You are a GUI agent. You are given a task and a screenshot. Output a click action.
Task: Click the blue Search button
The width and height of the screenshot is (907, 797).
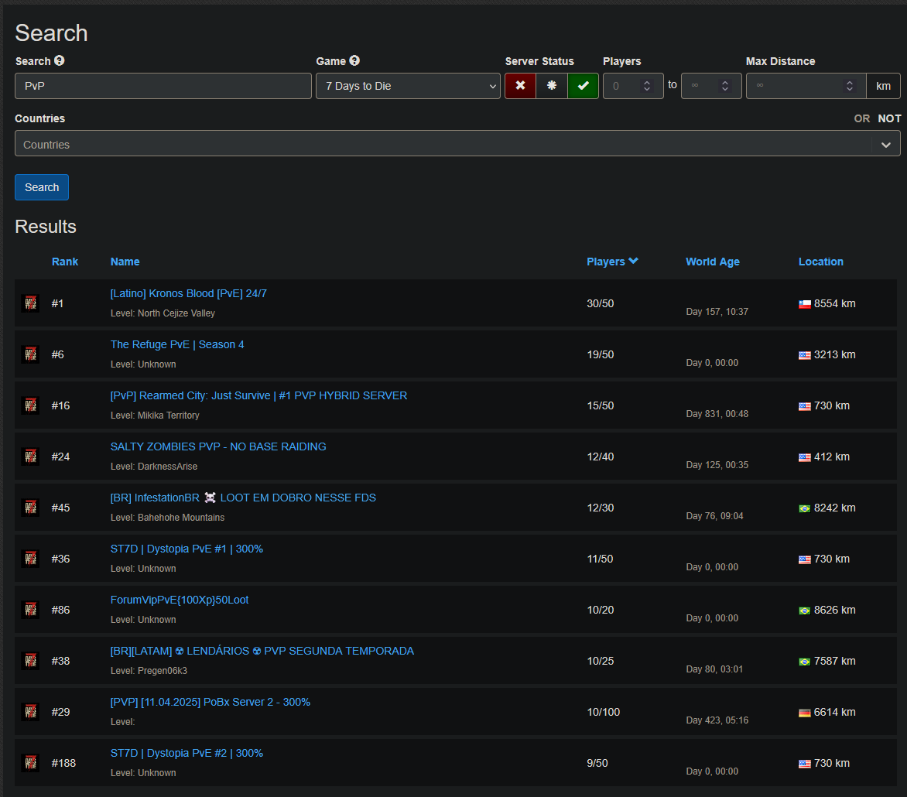(x=42, y=187)
